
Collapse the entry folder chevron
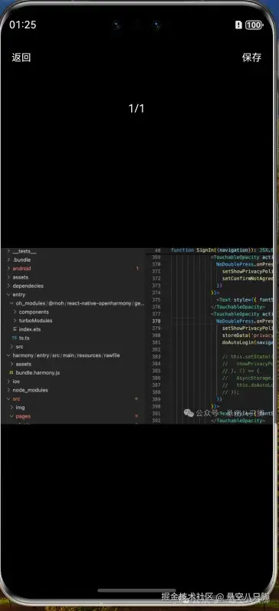[x=8, y=295]
